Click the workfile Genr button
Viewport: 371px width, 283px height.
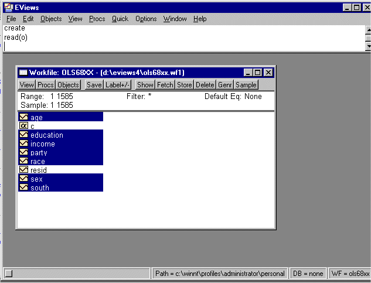pos(224,85)
